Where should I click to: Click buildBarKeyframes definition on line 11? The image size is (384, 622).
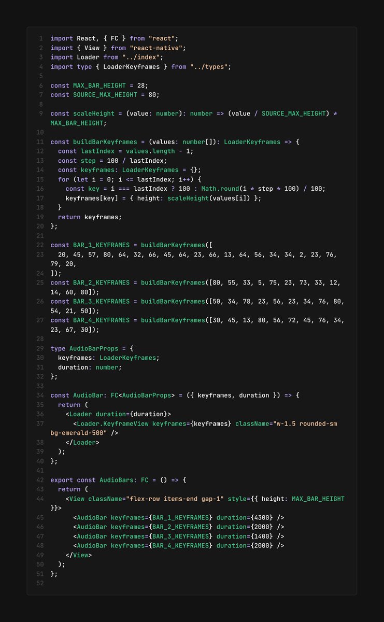[x=105, y=142]
